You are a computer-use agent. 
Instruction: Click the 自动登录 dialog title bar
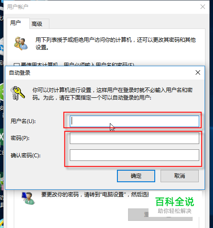coord(101,73)
